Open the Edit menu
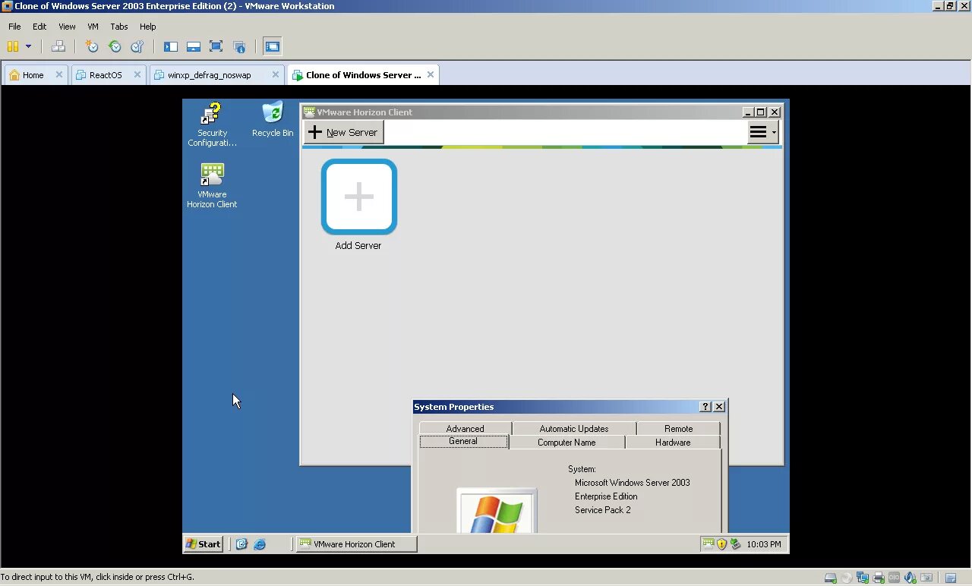972x586 pixels. pos(39,27)
